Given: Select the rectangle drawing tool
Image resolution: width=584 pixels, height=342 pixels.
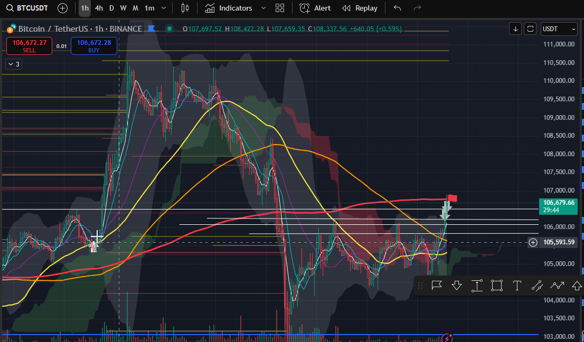Looking at the screenshot, I should click(x=497, y=286).
